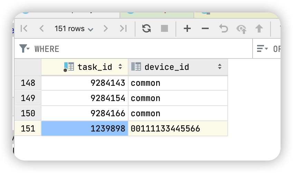Click the stop query square icon

(164, 29)
